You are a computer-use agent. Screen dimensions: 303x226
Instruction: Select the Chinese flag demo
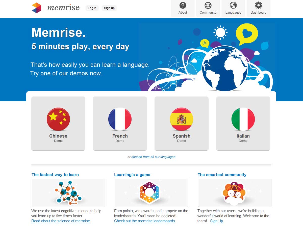click(58, 123)
